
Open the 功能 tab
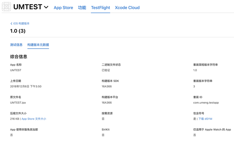click(x=82, y=7)
